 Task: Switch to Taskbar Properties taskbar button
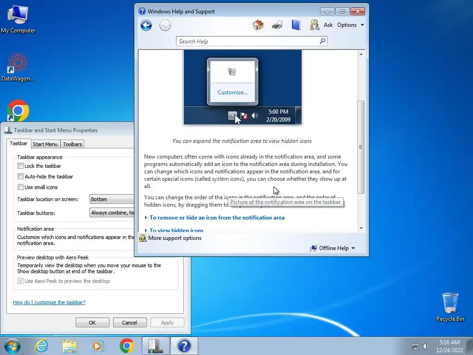(156, 346)
